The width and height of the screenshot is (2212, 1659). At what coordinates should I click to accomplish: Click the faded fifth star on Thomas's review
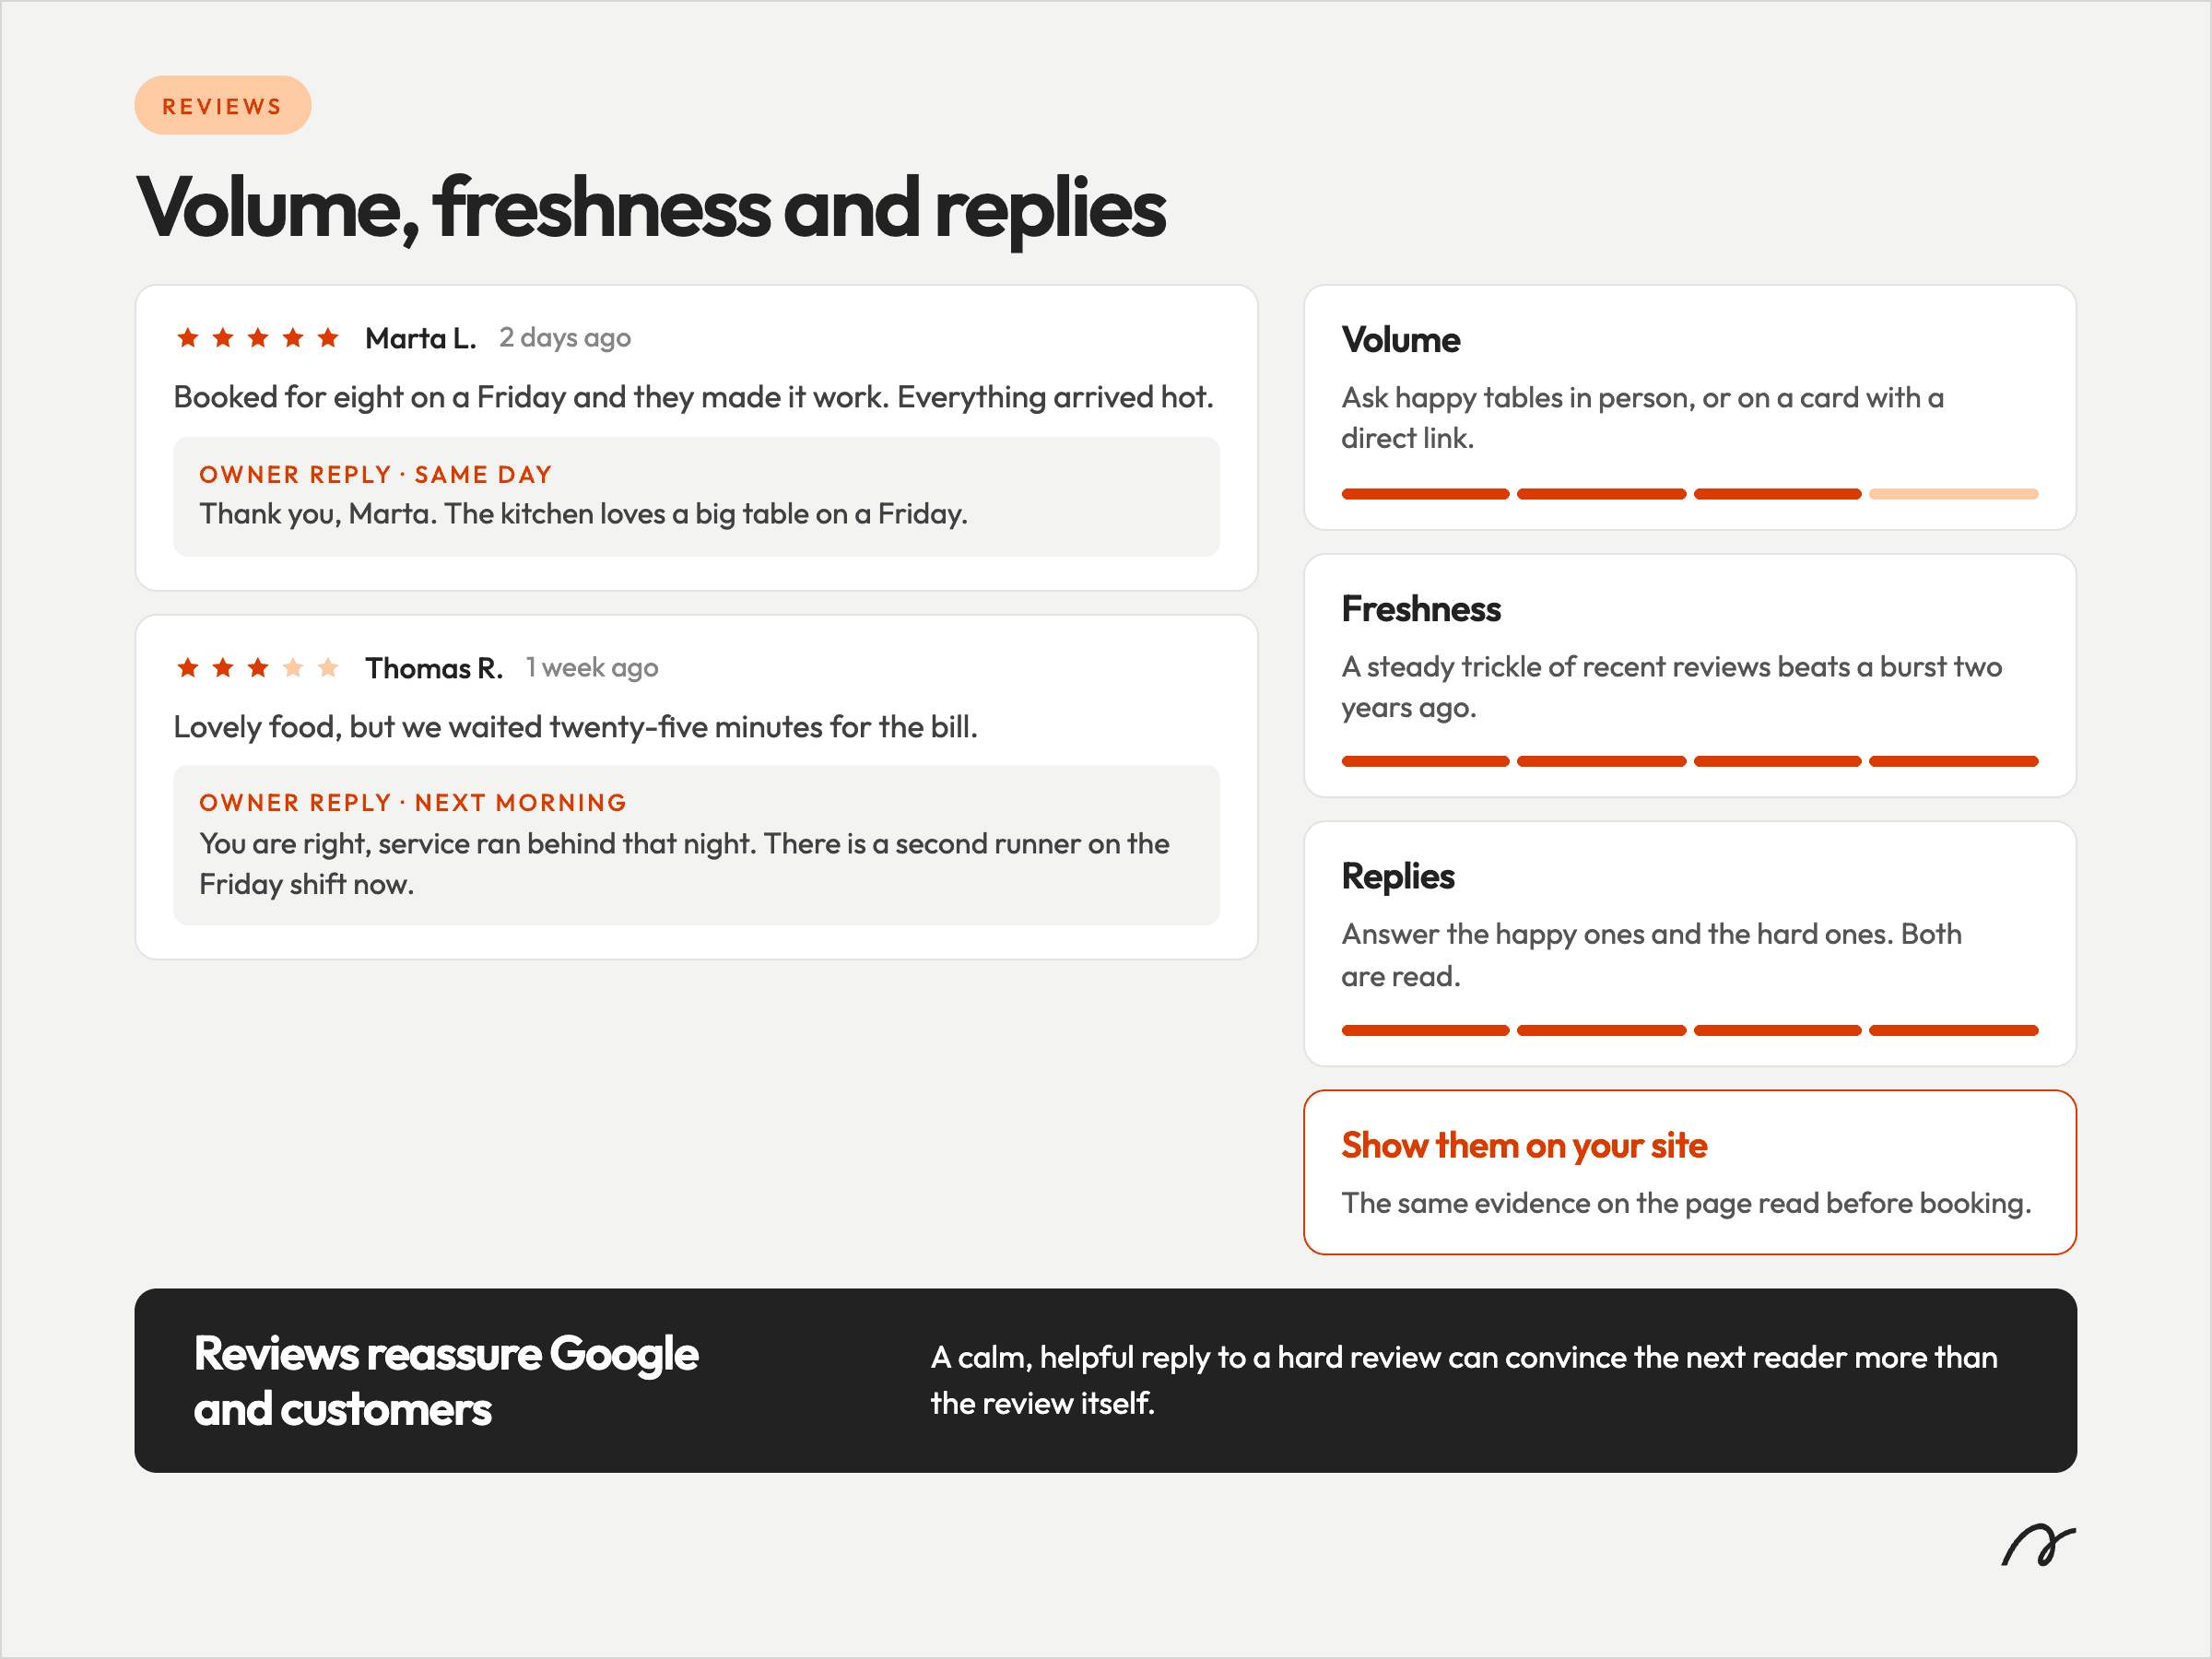[x=328, y=667]
